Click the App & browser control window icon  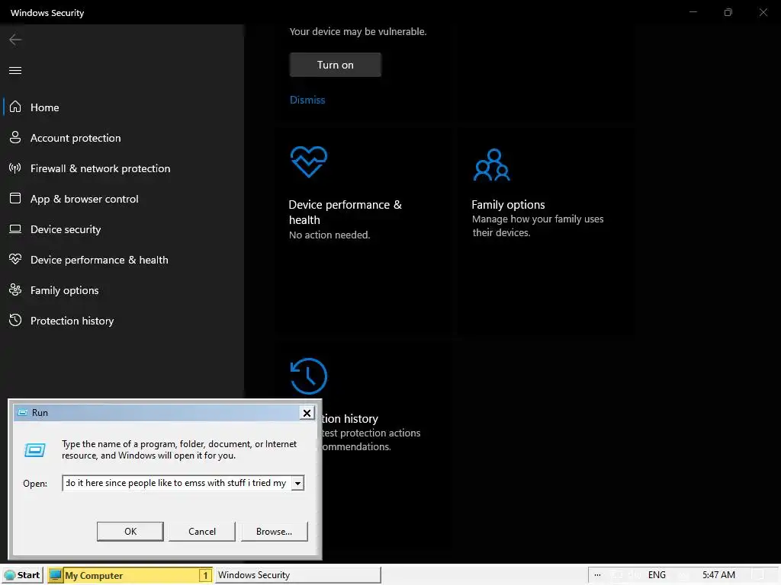point(15,199)
